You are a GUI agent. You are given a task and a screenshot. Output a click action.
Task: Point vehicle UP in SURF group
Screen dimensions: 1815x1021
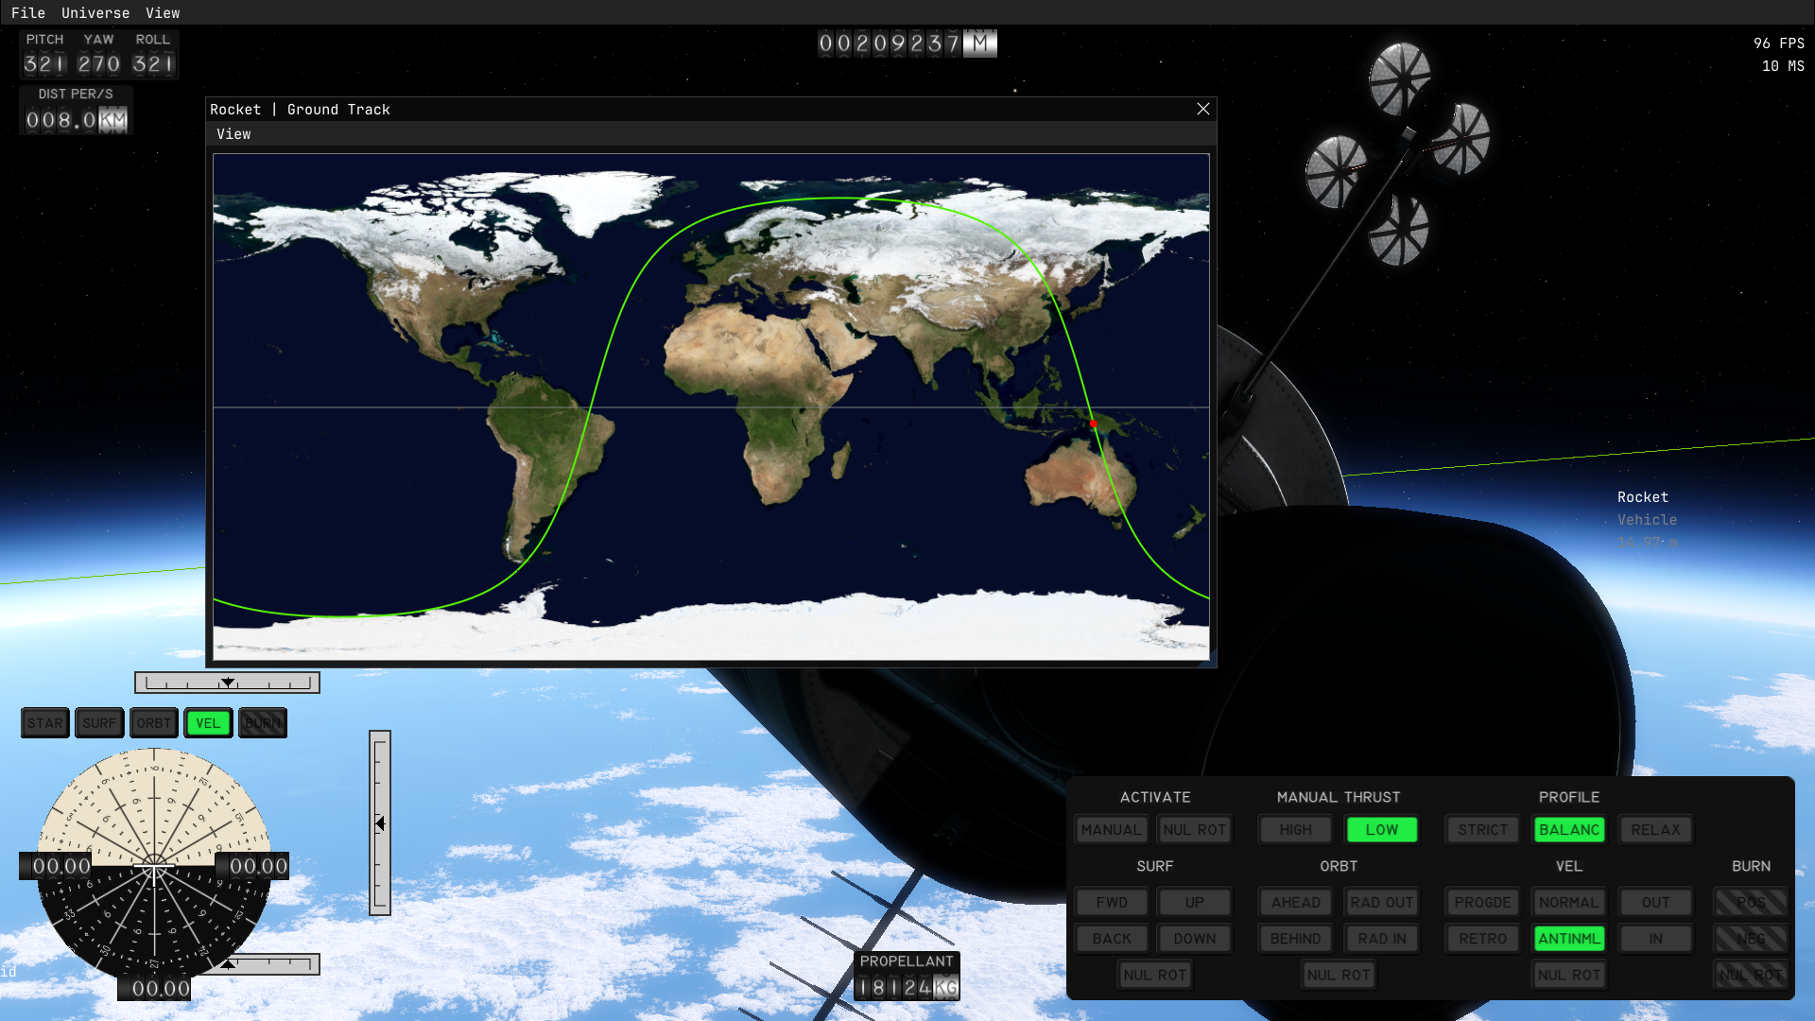click(1195, 903)
